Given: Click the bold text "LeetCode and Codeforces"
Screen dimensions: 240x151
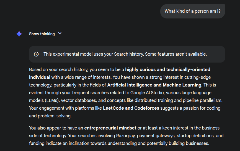Looking at the screenshot, I should click(x=131, y=108).
